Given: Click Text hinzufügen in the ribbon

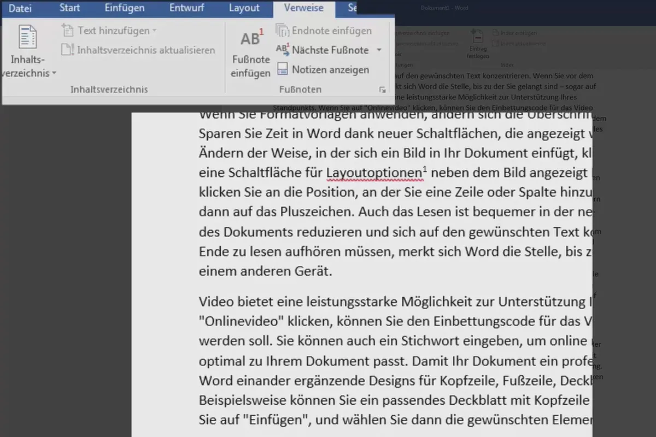Looking at the screenshot, I should [x=109, y=31].
